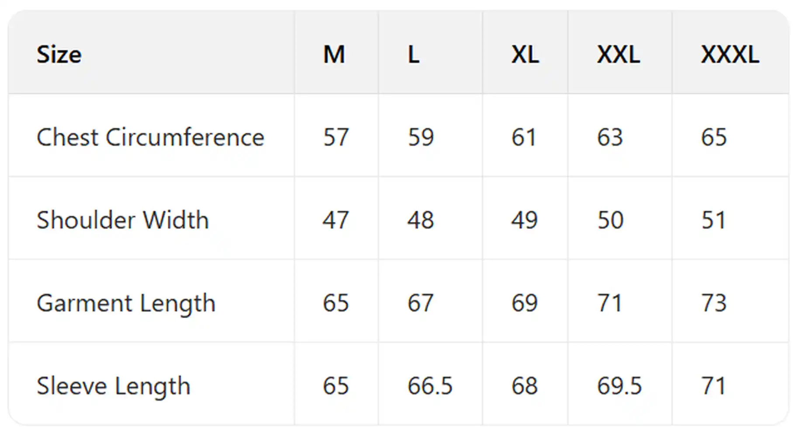Click chest circumference value 63 for XXL
This screenshot has width=802, height=437.
pos(610,137)
